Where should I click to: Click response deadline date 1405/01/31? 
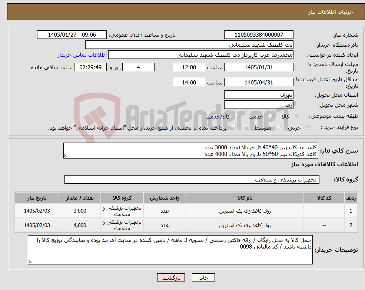(259, 67)
